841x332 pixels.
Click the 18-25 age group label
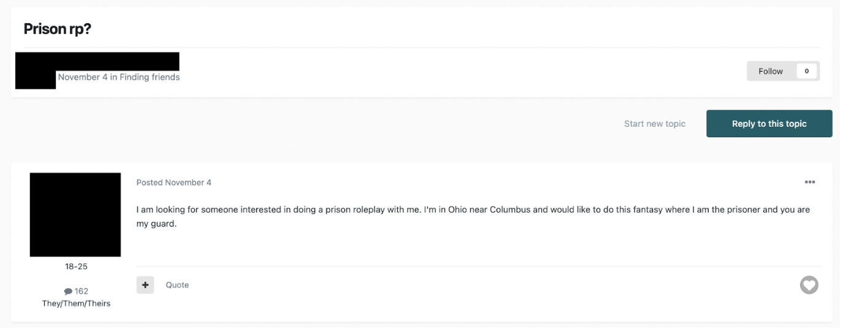coord(76,266)
